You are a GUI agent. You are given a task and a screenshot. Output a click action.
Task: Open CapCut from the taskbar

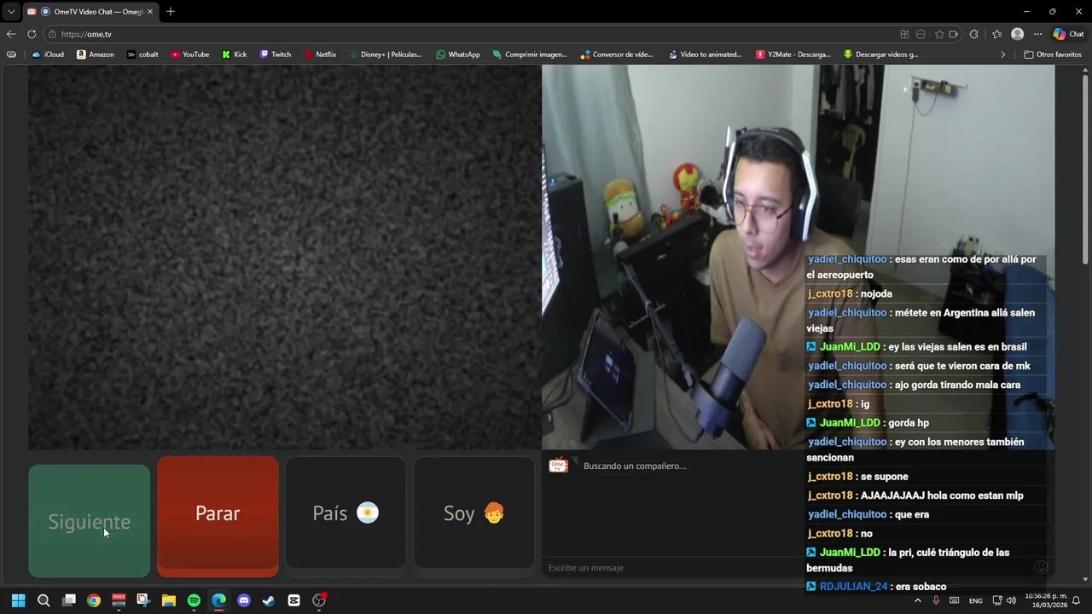[293, 600]
